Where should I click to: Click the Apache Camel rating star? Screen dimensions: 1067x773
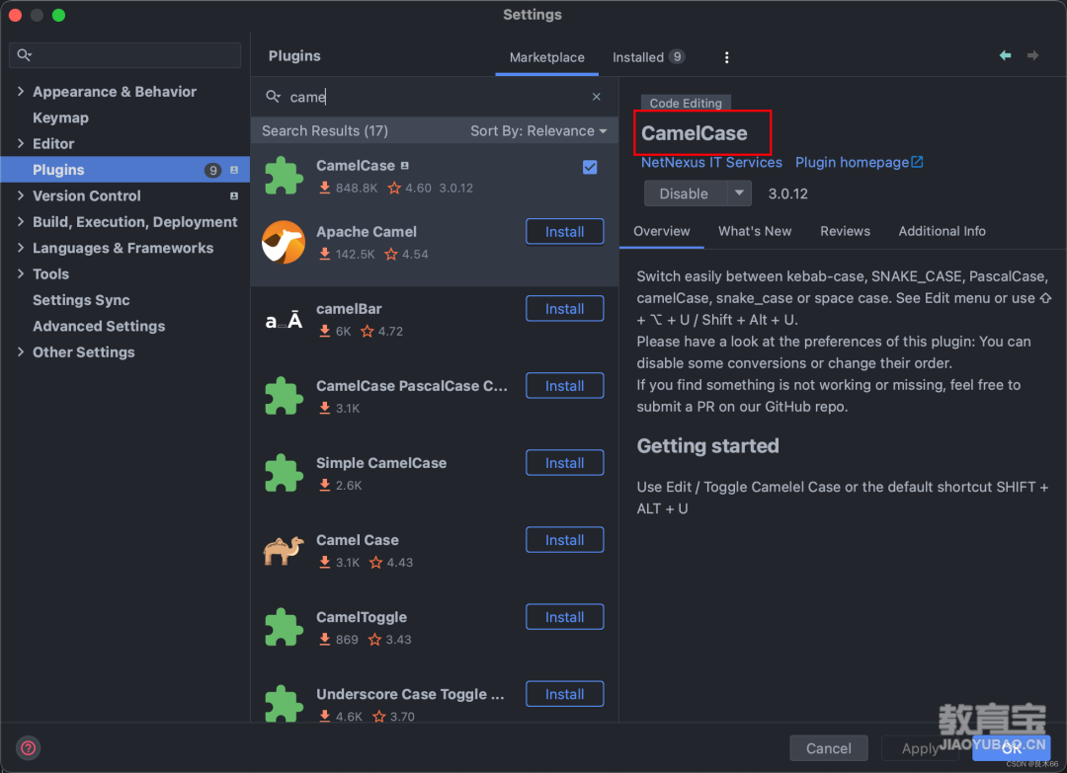point(390,255)
